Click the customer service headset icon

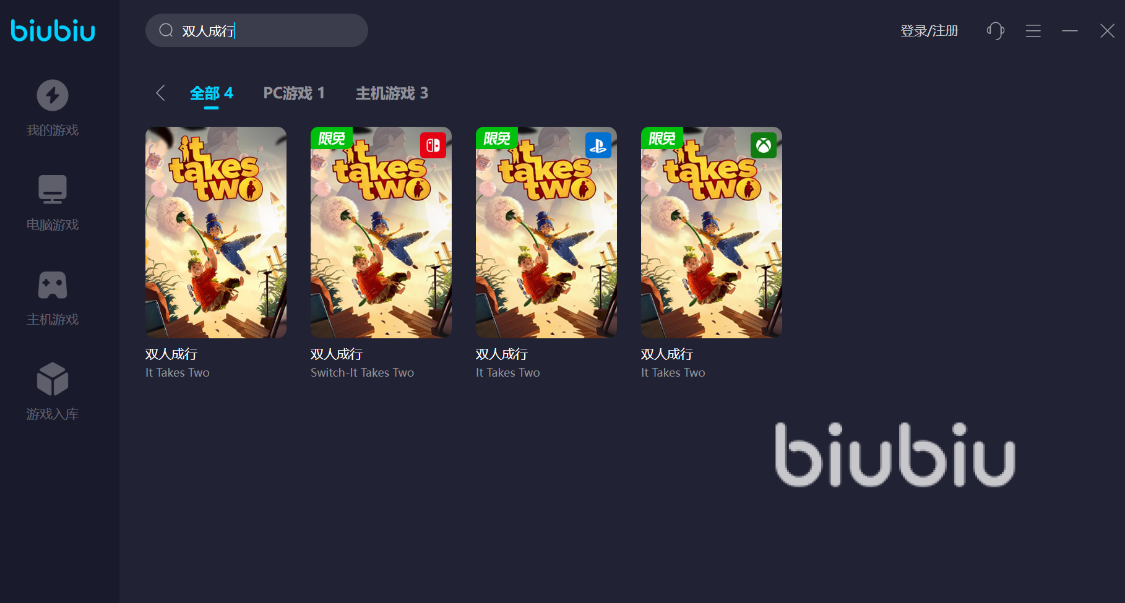pos(995,30)
